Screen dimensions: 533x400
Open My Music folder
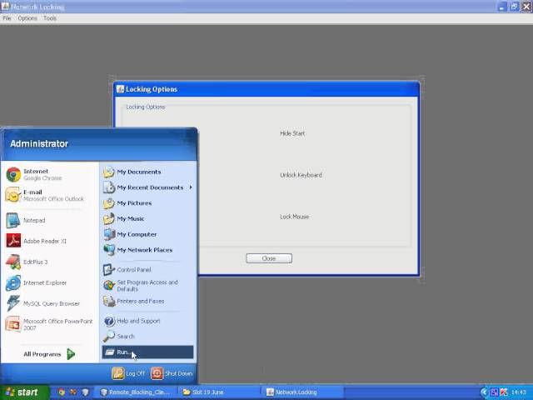coord(147,218)
